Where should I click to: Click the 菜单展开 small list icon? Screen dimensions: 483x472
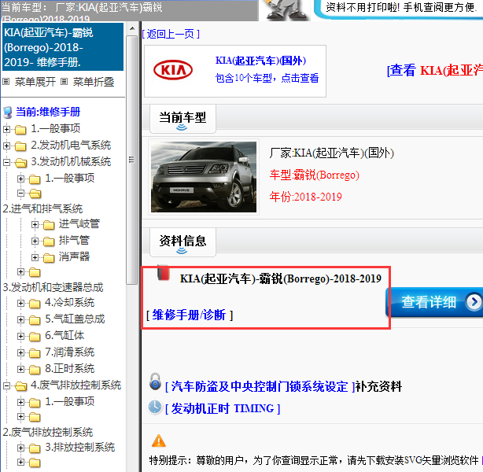click(6, 82)
